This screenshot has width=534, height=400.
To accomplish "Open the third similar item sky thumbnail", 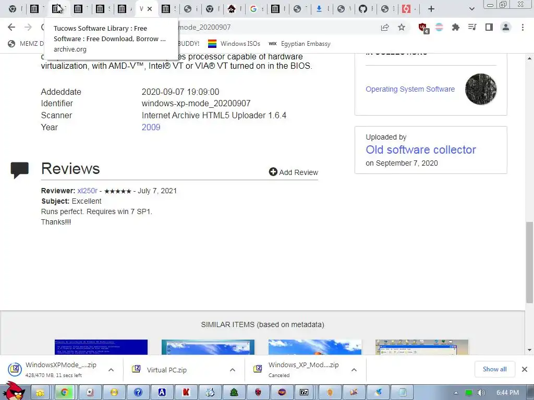I will point(314,347).
